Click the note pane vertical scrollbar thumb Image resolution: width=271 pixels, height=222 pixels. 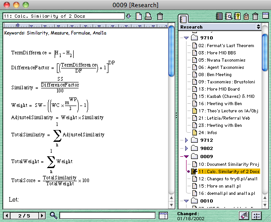pyautogui.click(x=171, y=51)
